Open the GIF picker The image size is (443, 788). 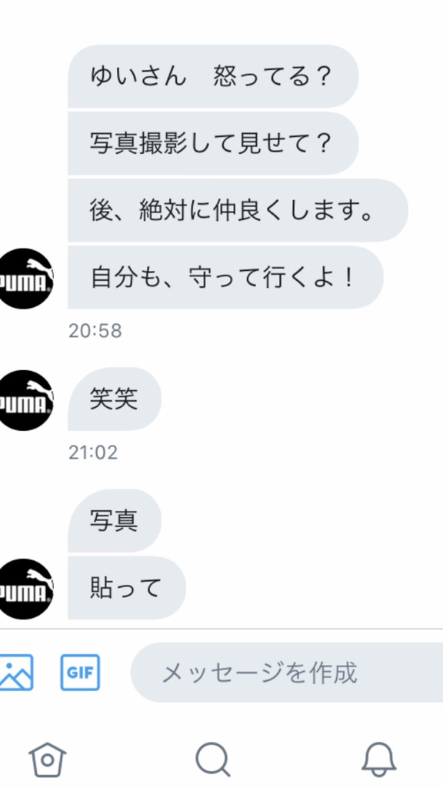(80, 672)
